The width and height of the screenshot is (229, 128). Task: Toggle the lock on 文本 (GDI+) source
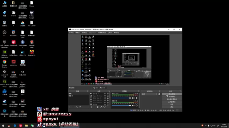(x=108, y=98)
